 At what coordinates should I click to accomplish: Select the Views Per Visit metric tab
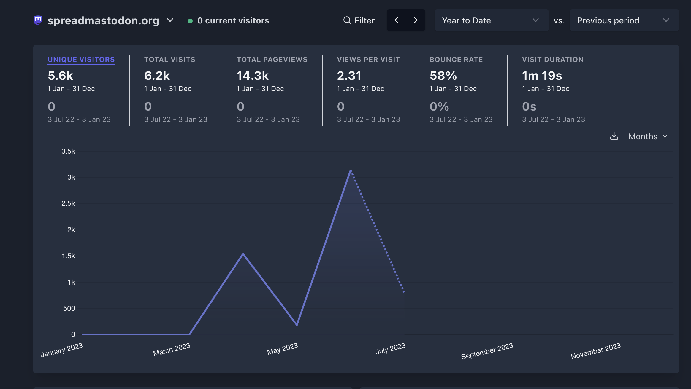[368, 60]
